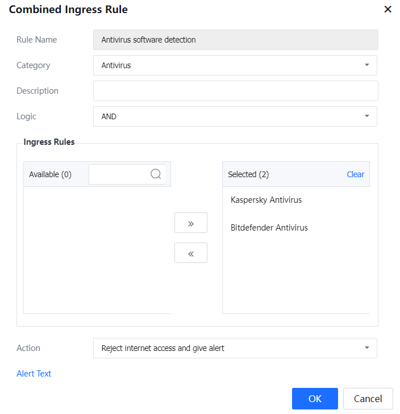The width and height of the screenshot is (400, 414).
Task: Cancel the combined ingress rule
Action: tap(368, 399)
